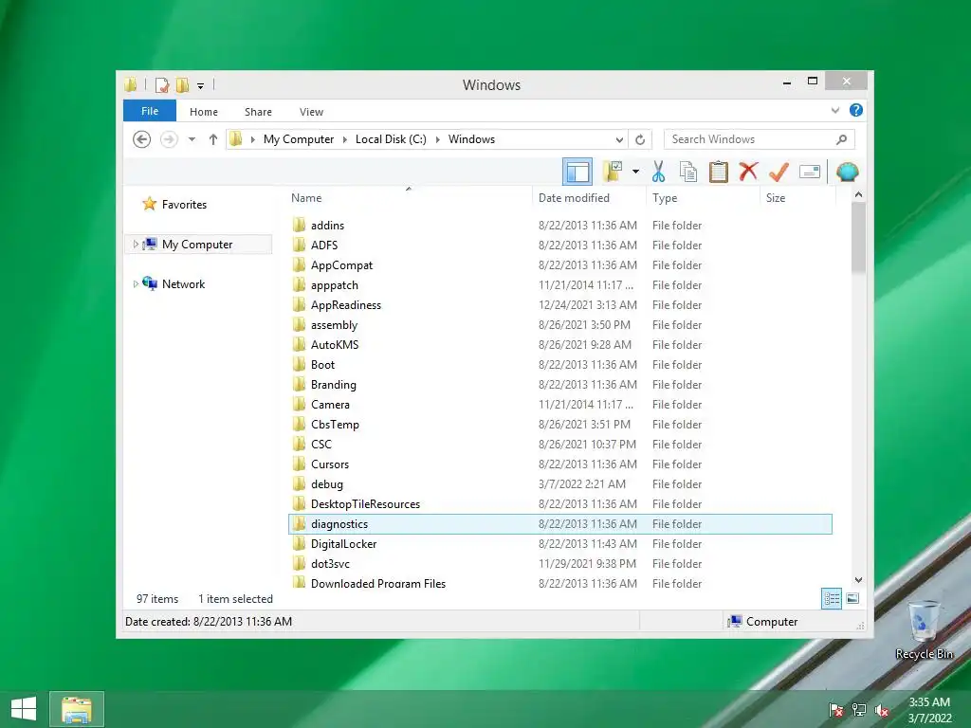Open the File tab
The width and height of the screenshot is (971, 728).
(150, 111)
